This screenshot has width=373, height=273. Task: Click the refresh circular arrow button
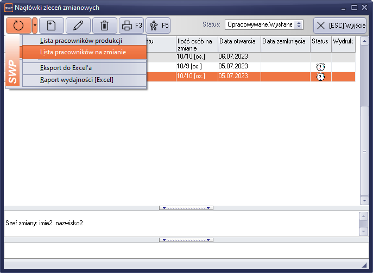coord(18,26)
